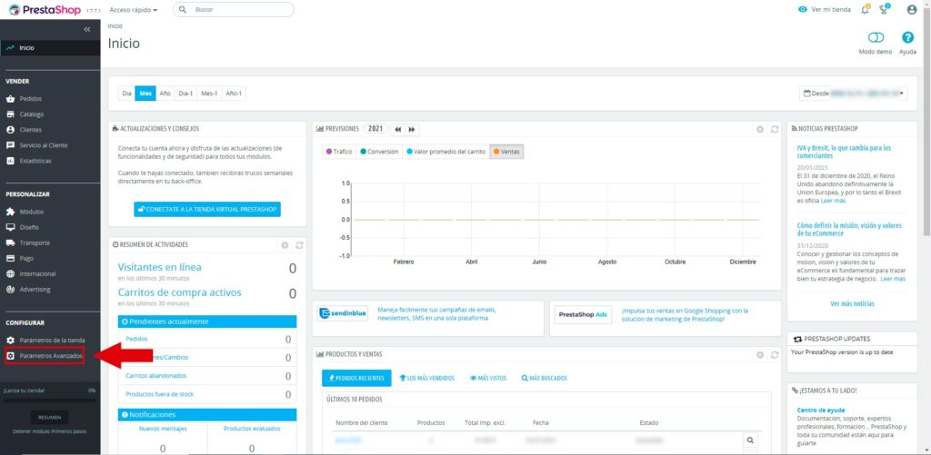Switch to Los más vendidos tab
Image resolution: width=931 pixels, height=455 pixels.
click(x=427, y=378)
